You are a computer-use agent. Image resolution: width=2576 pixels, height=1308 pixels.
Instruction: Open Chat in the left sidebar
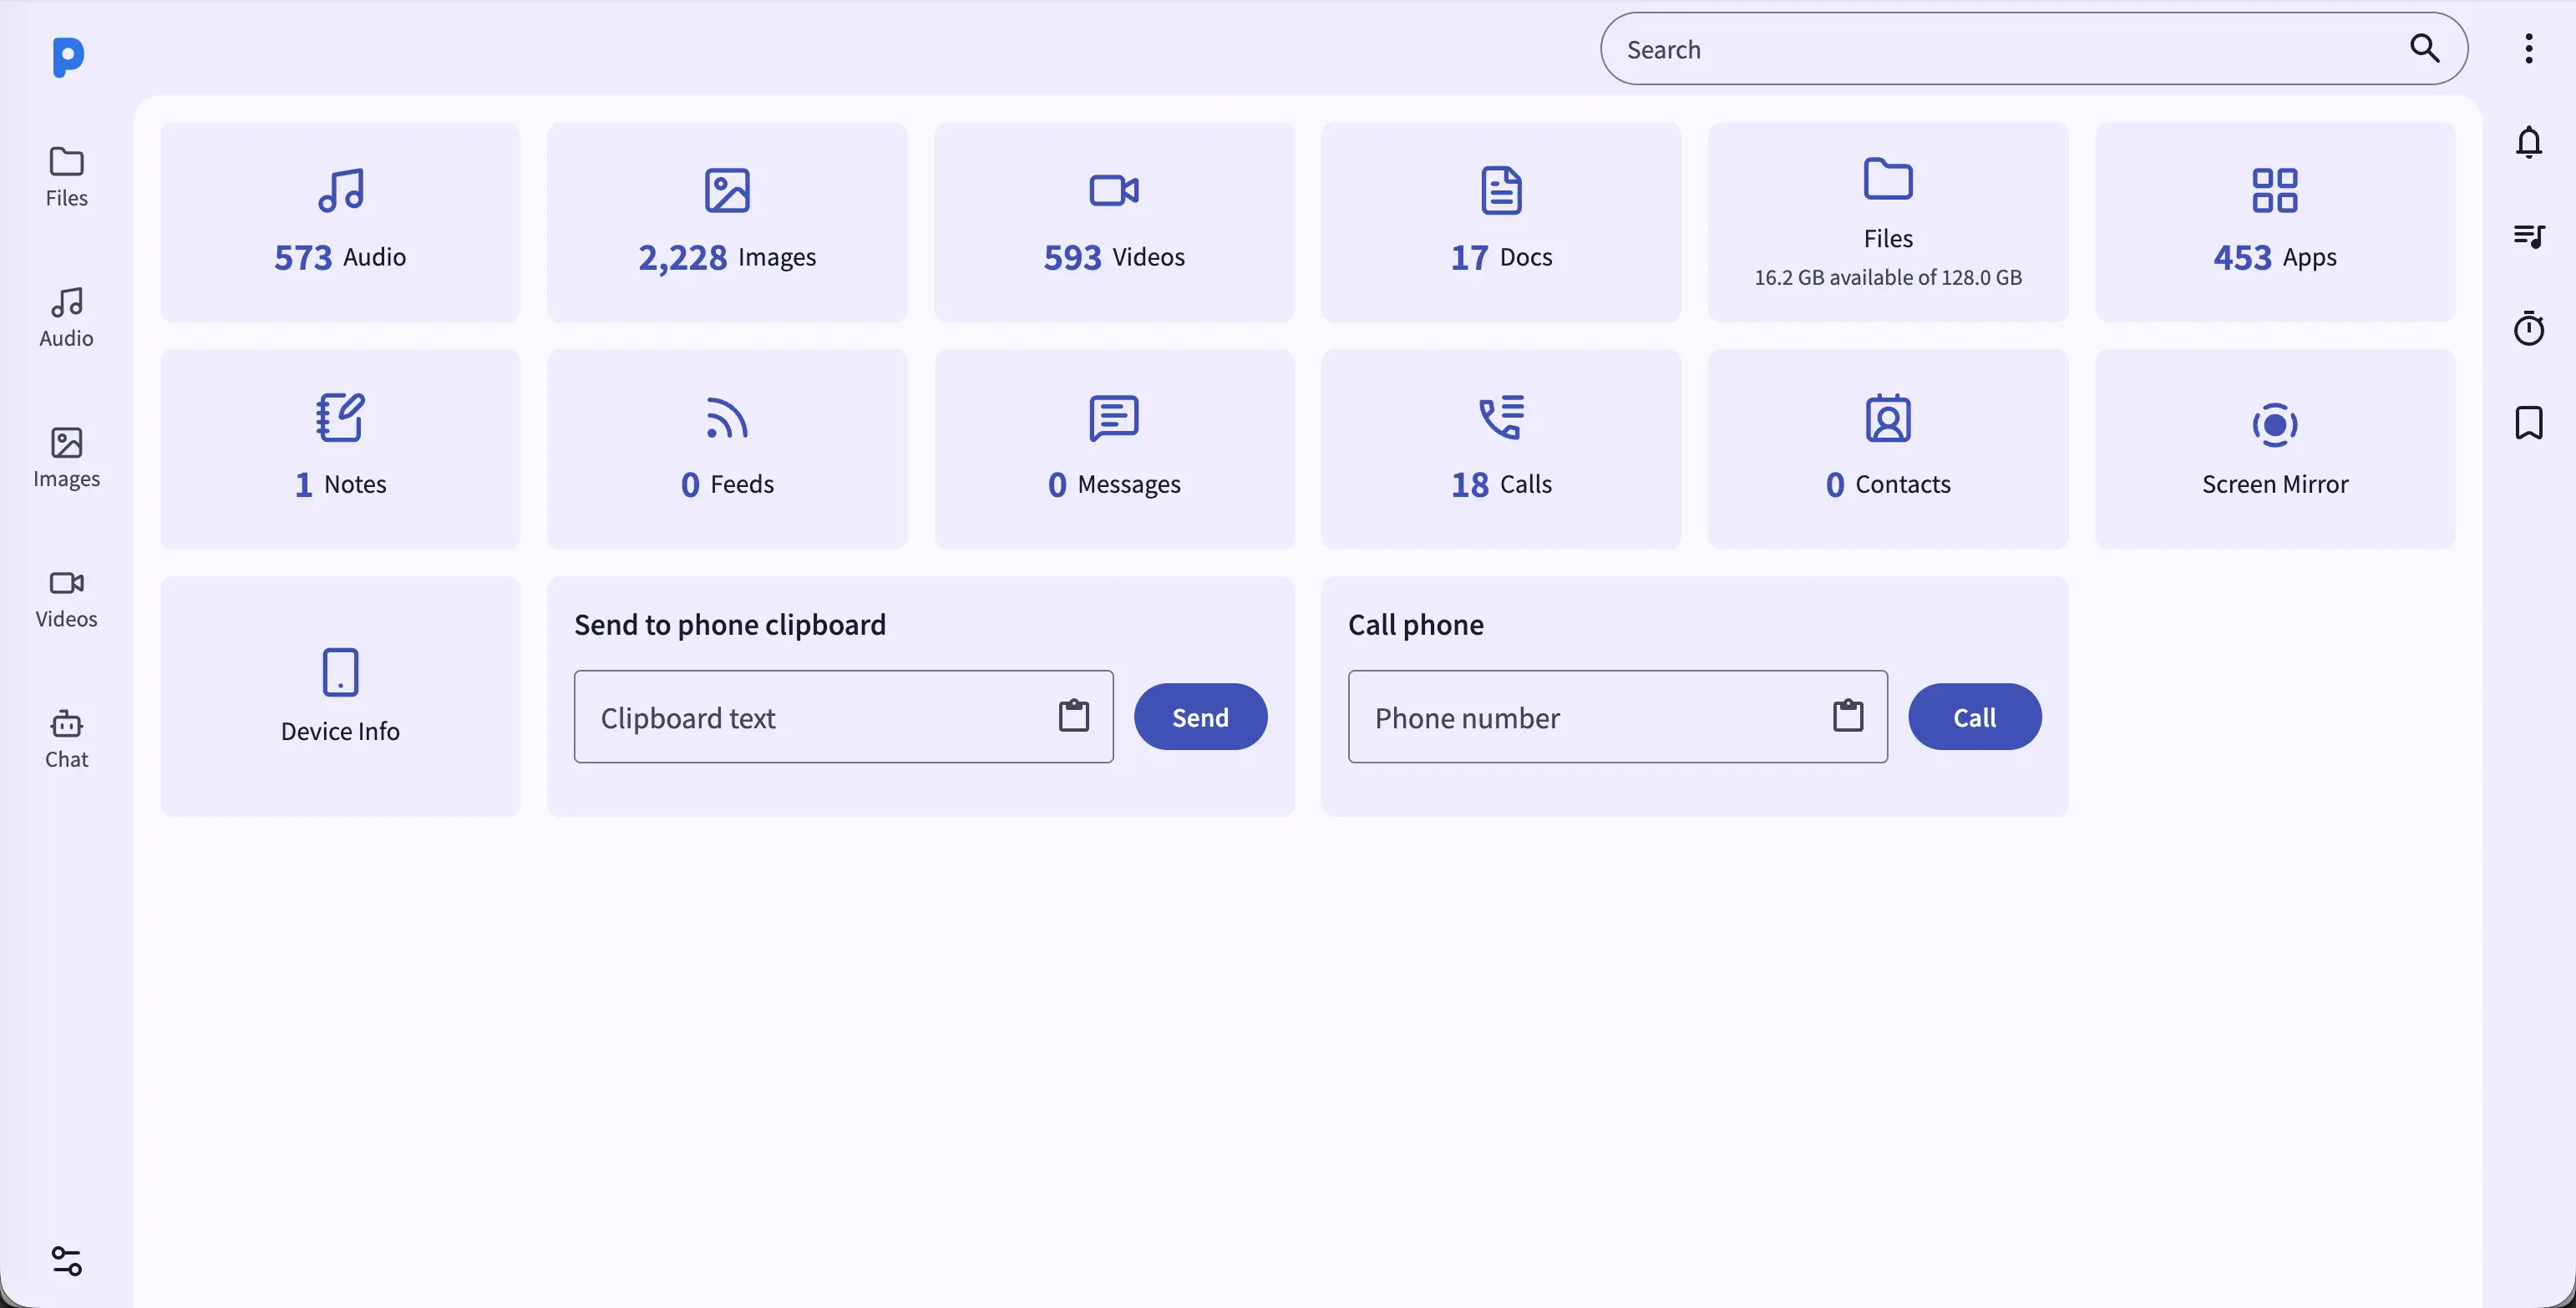[x=66, y=738]
